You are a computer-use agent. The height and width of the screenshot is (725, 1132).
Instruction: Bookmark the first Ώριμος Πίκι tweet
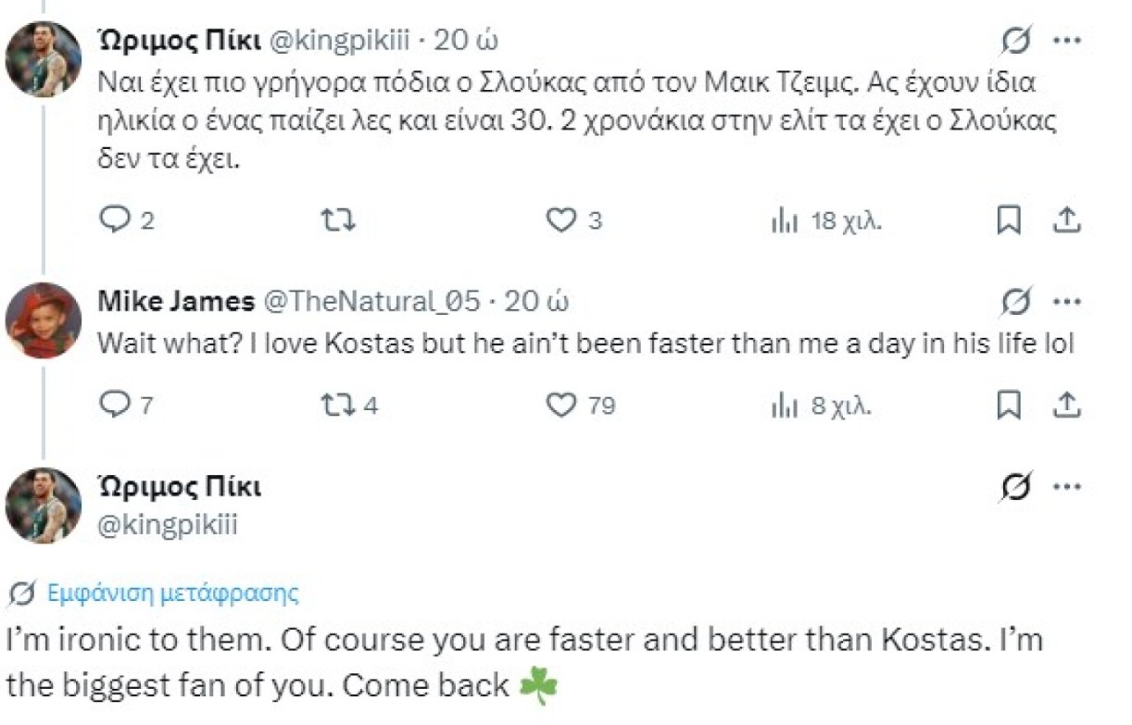coord(1009,220)
